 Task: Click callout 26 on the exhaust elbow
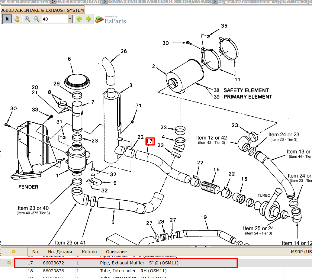click(124, 51)
